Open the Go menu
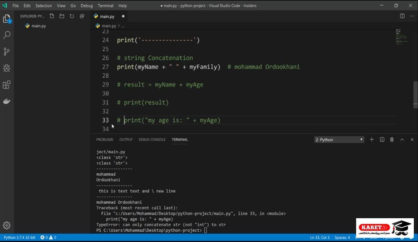Viewport: 418px width, 242px height. pyautogui.click(x=73, y=5)
